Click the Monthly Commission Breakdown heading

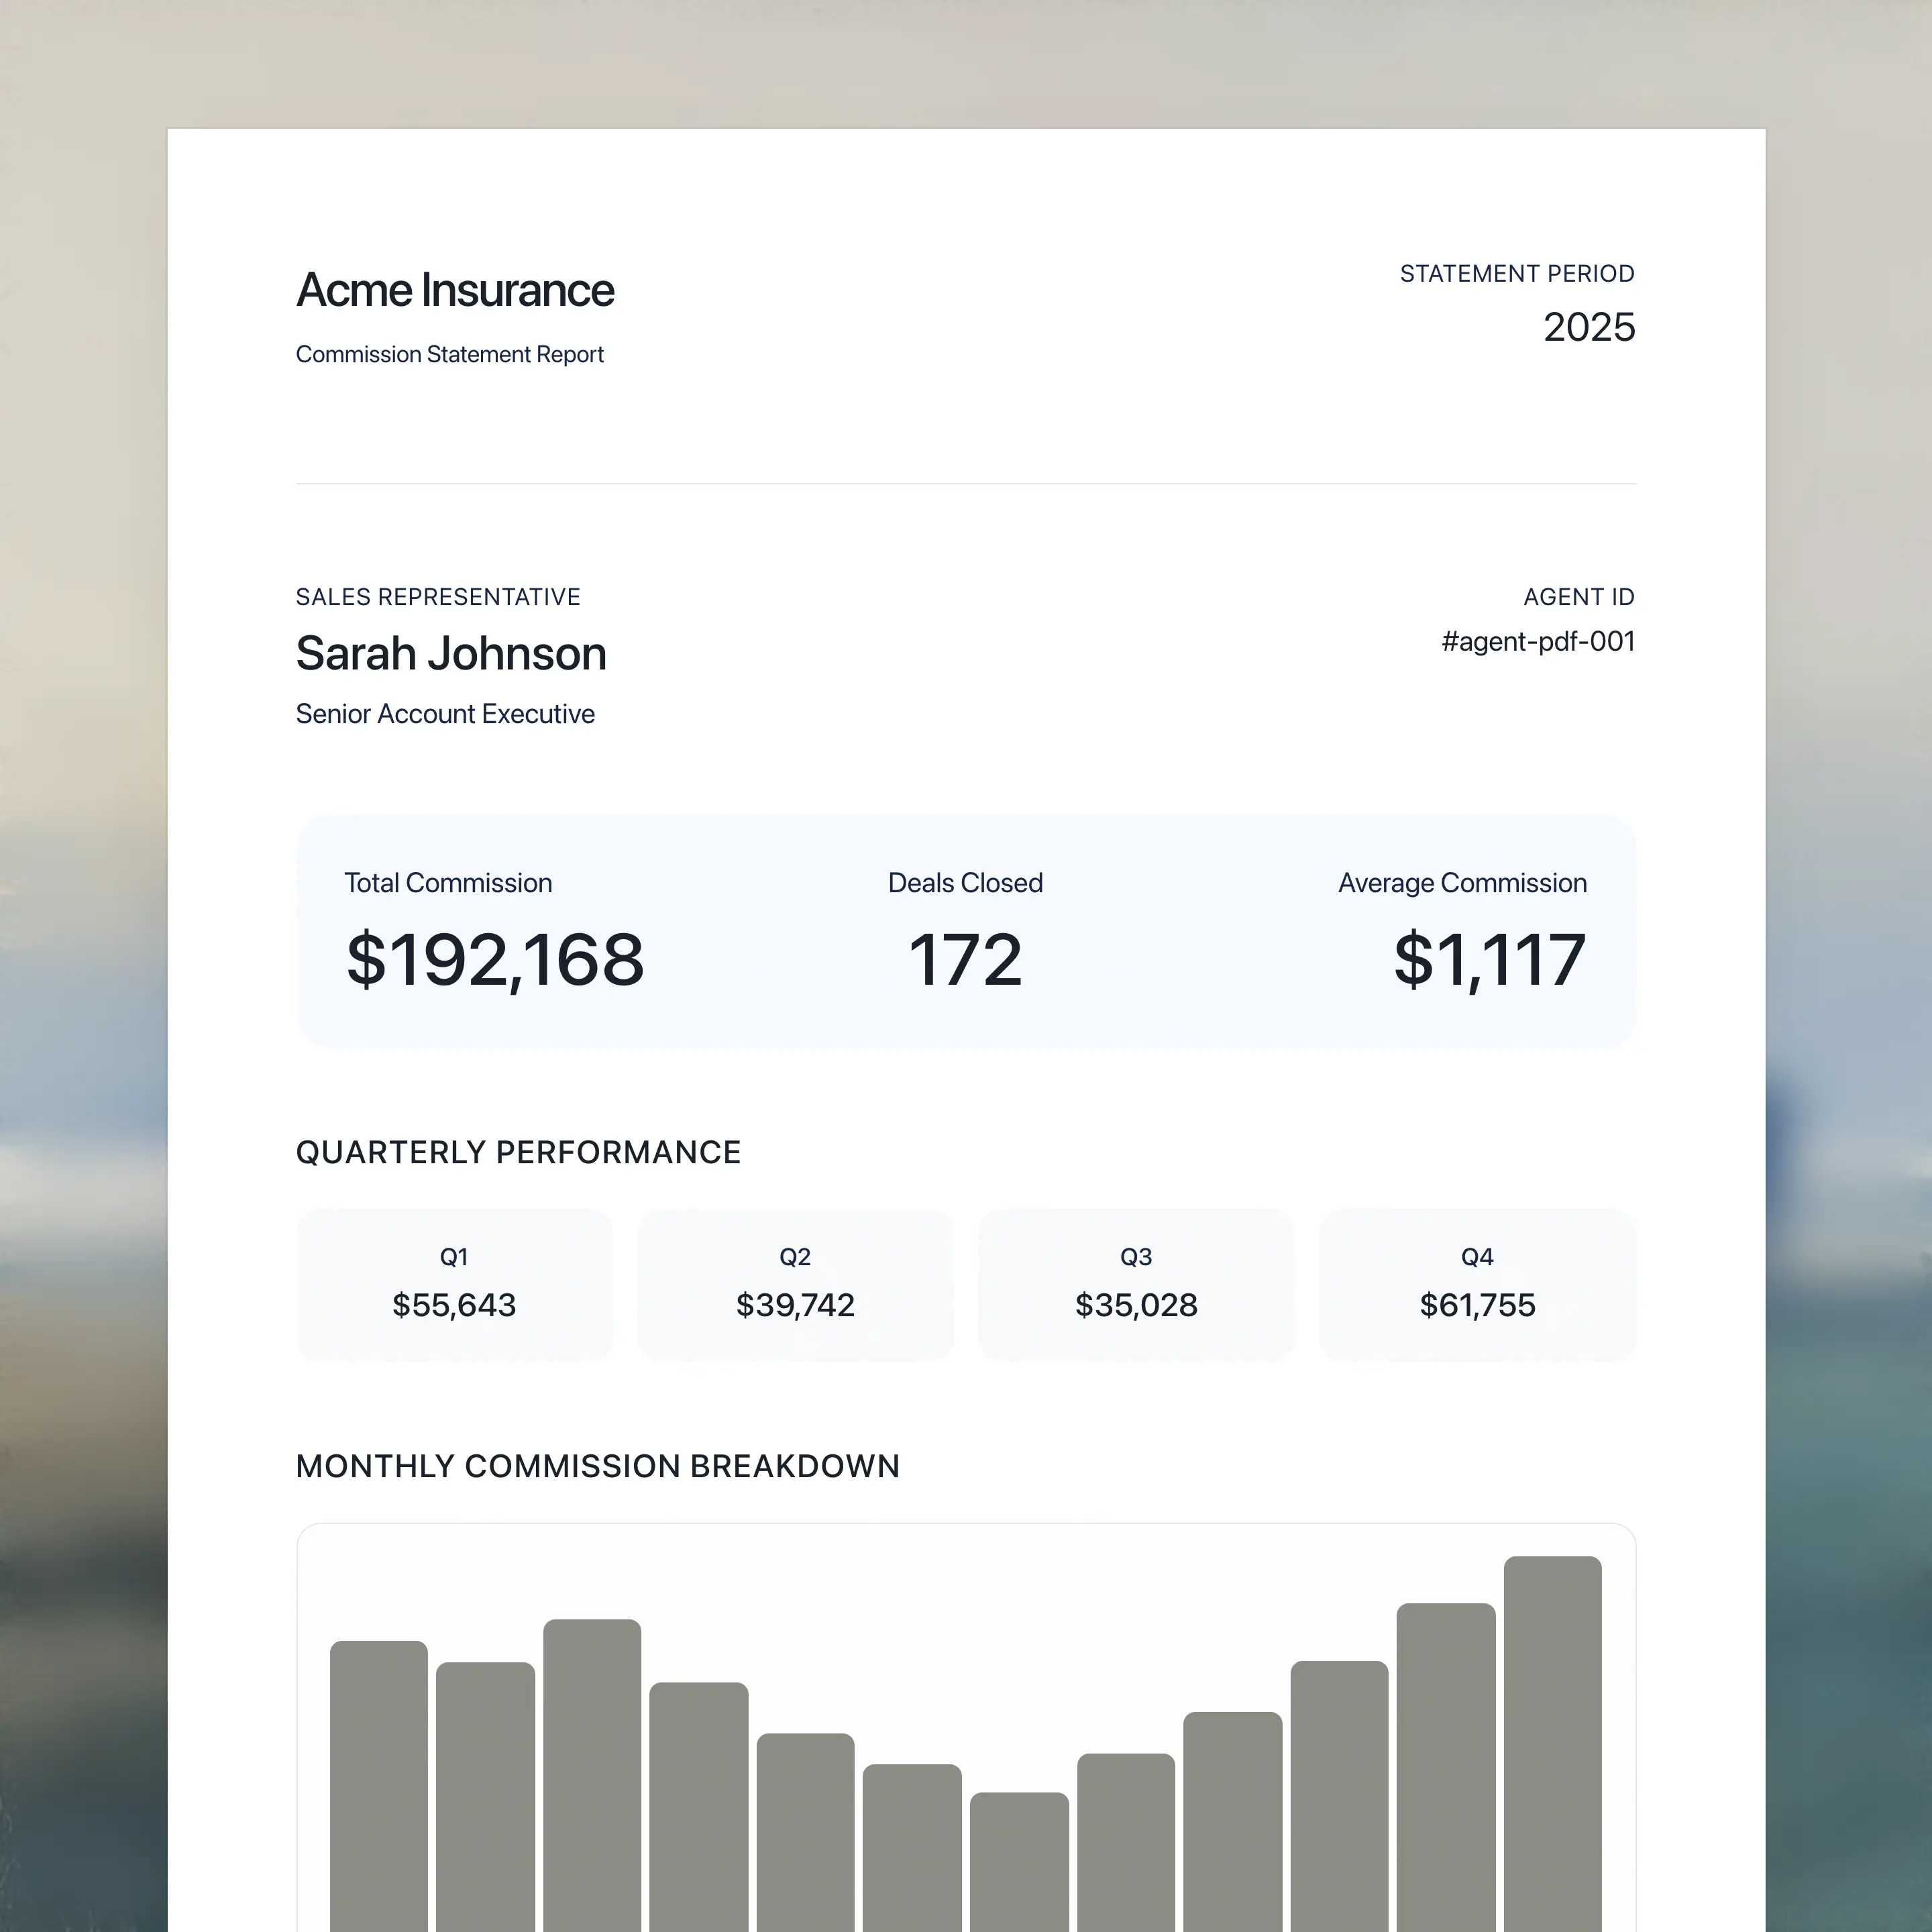pos(598,1466)
